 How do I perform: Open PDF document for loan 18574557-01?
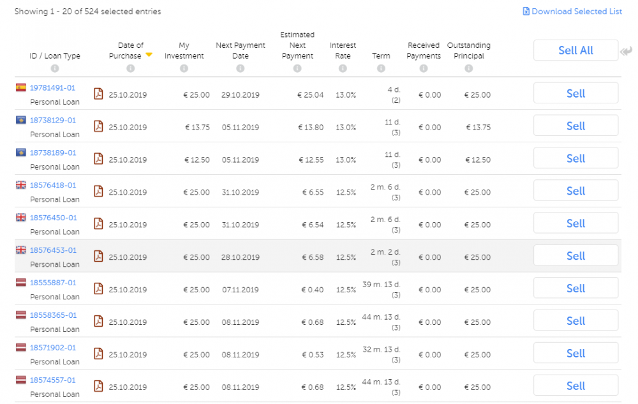(98, 386)
